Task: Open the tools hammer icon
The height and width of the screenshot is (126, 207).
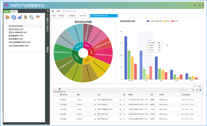Action: coord(38,17)
